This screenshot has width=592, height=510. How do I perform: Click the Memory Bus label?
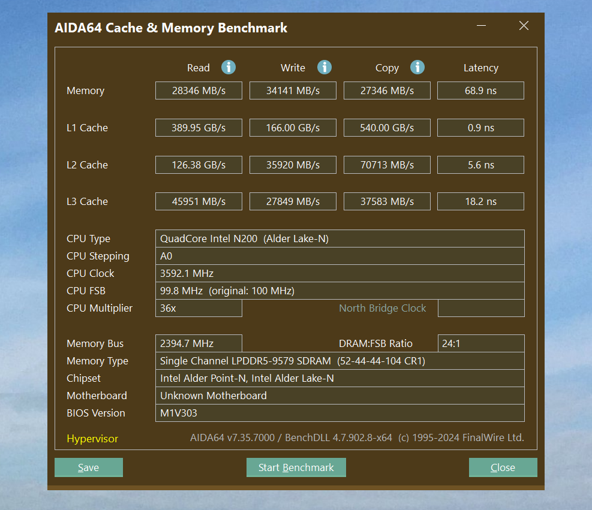95,343
